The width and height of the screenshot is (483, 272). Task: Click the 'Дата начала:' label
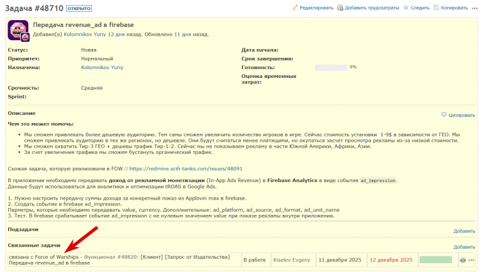pyautogui.click(x=260, y=50)
